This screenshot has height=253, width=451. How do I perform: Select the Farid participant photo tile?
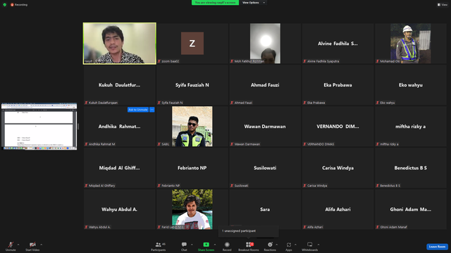coord(192,209)
